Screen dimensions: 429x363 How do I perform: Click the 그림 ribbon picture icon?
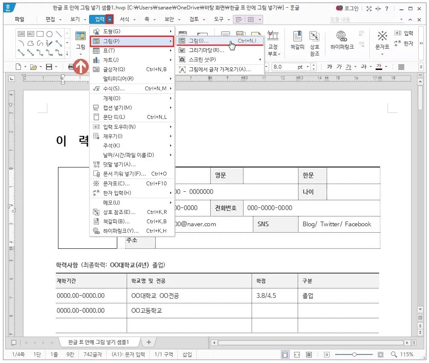(81, 36)
